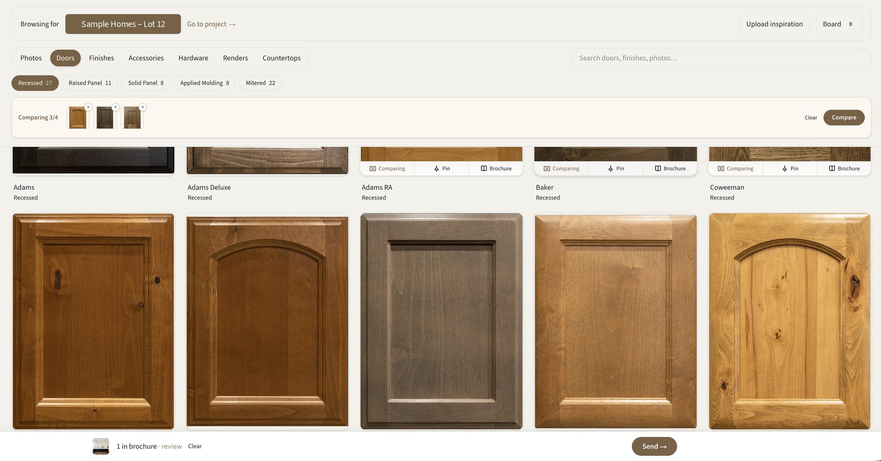Add Adams RA to brochure

click(x=496, y=168)
